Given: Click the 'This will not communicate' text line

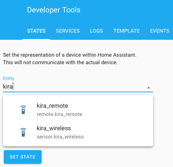Looking at the screenshot, I should 60,62.
